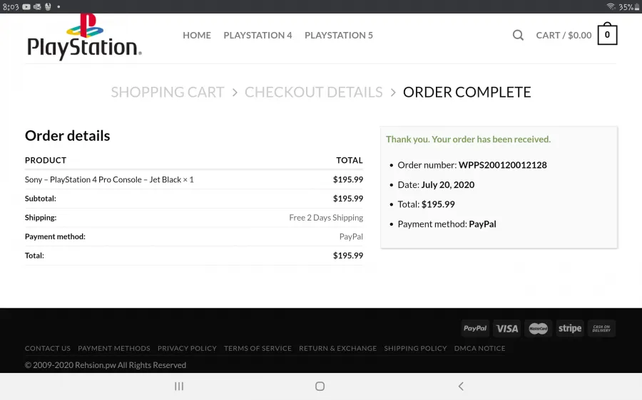
Task: Click the CART / $0.00 link
Action: pyautogui.click(x=564, y=35)
